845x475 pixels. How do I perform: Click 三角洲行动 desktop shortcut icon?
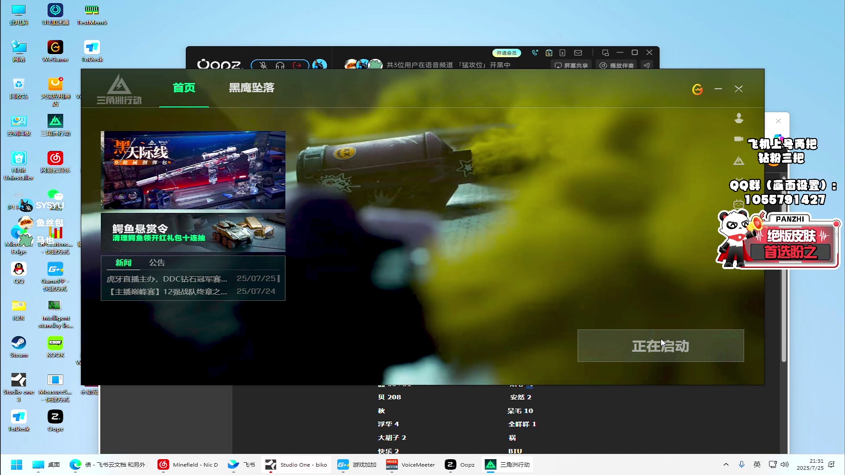point(55,124)
